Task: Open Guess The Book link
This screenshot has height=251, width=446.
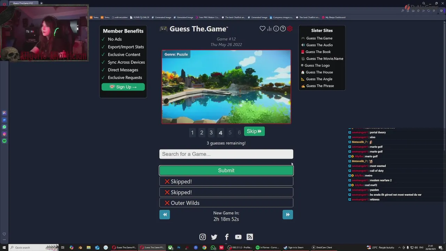Action: click(318, 52)
